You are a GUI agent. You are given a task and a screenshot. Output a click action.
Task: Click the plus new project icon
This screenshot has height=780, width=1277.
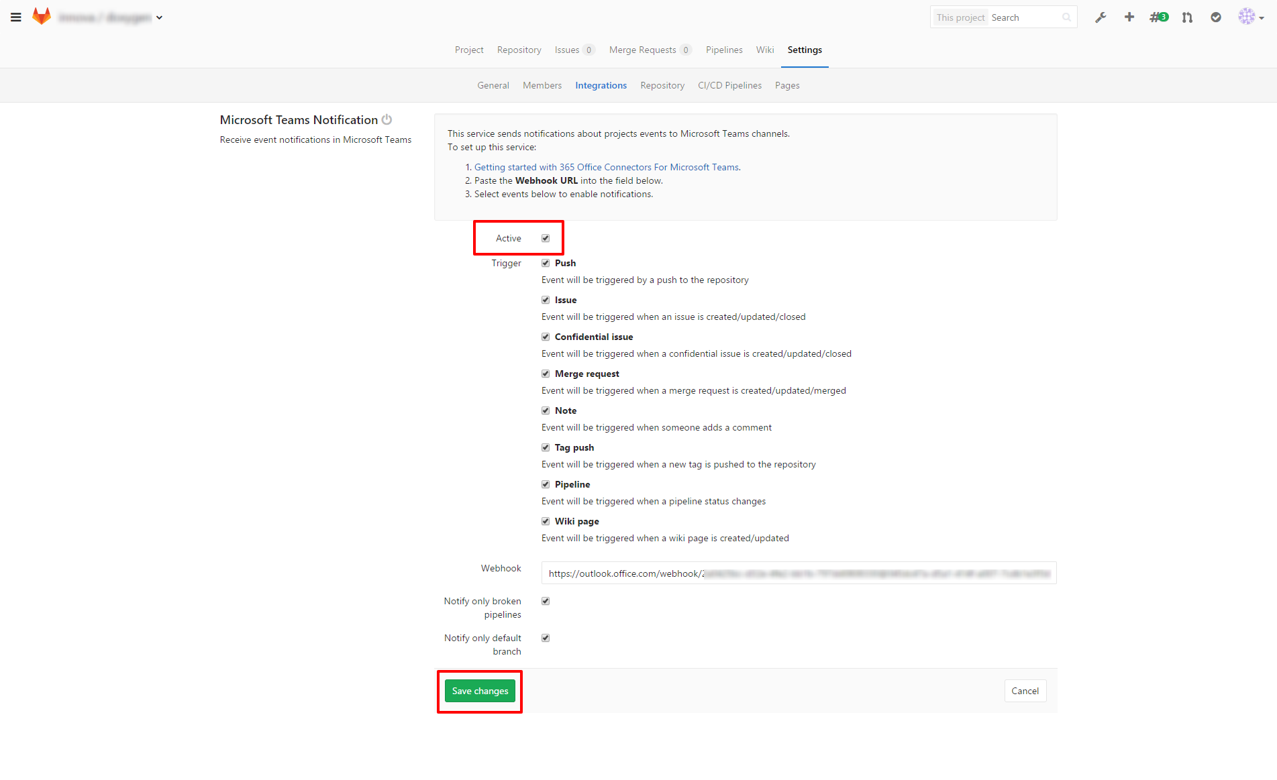click(1129, 17)
